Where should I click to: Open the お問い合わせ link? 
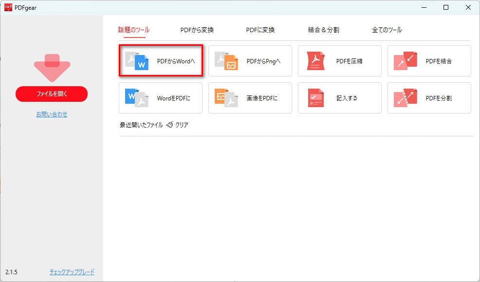[x=51, y=114]
